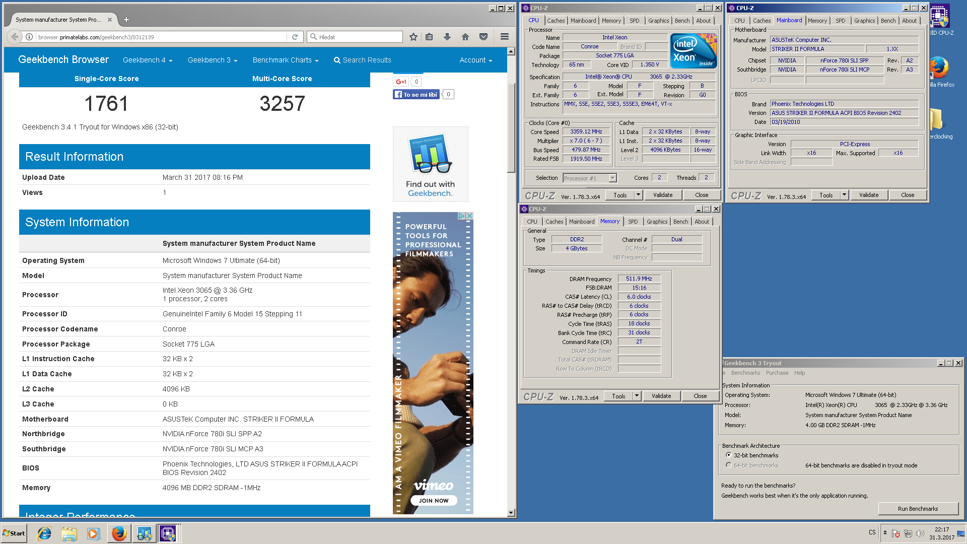967x544 pixels.
Task: Open network status tray icon
Action: [908, 533]
